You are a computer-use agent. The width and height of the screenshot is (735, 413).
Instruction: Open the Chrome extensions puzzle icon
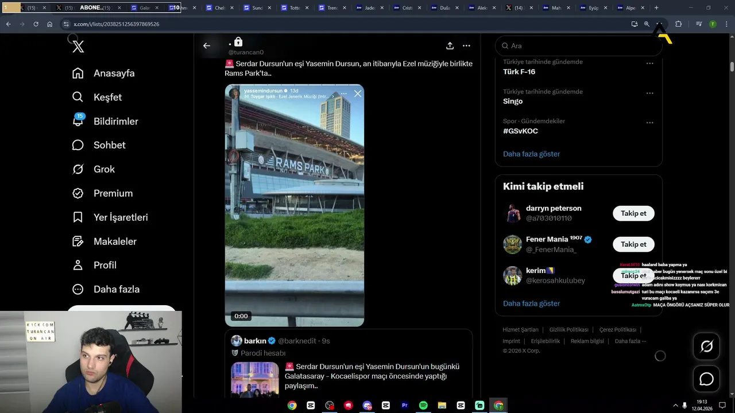point(678,24)
